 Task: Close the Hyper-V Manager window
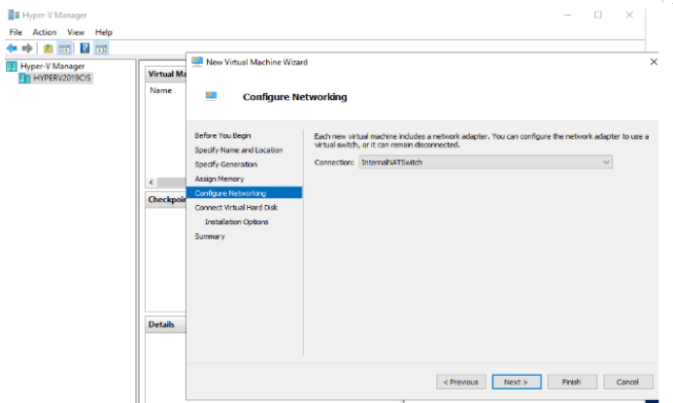629,15
